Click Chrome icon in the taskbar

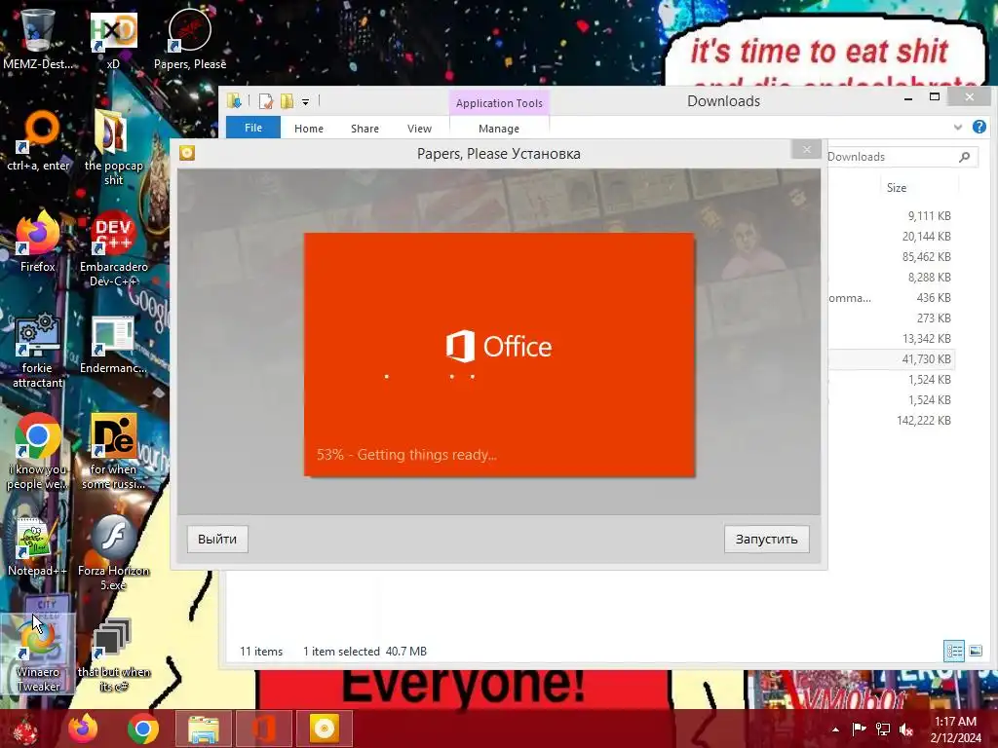pos(143,729)
